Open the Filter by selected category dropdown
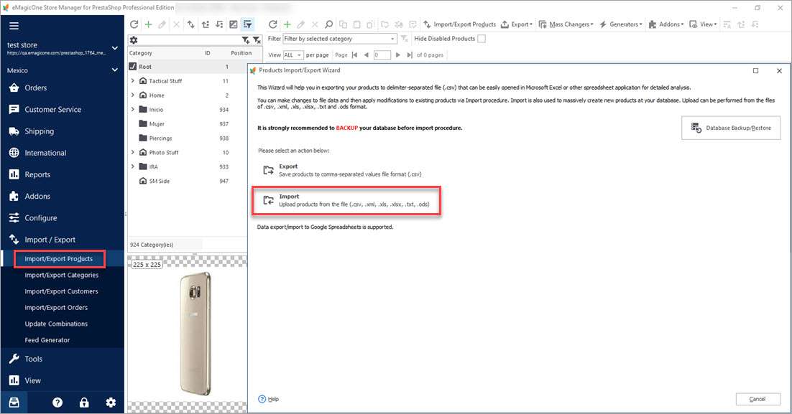Viewport: 792px width, 414px height. click(x=339, y=39)
